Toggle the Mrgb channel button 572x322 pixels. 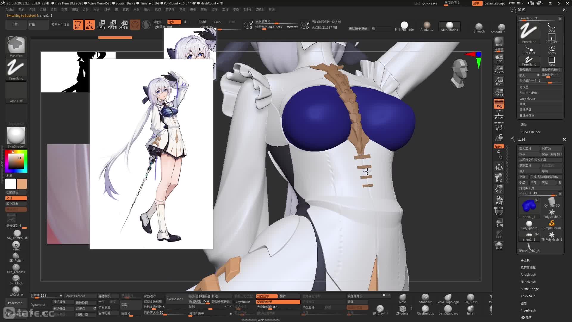point(157,22)
